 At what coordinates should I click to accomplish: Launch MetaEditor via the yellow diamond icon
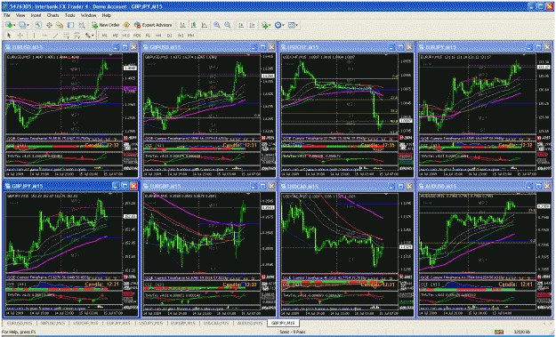[x=126, y=25]
